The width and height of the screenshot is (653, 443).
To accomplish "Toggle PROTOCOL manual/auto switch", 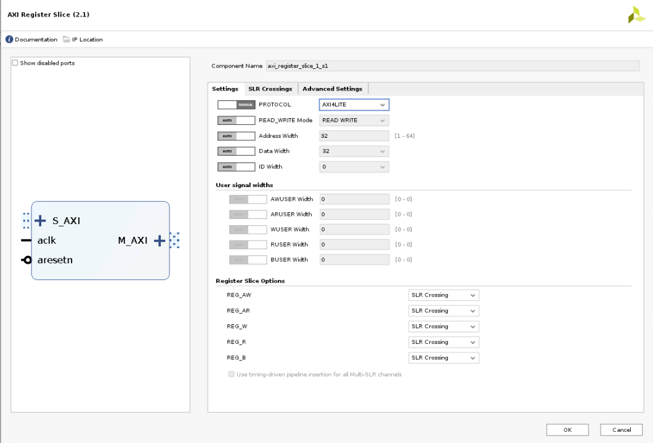I will point(236,105).
